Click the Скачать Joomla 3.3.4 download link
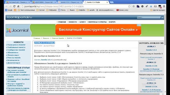Screen dimensions: 170x95 [x=43, y=60]
